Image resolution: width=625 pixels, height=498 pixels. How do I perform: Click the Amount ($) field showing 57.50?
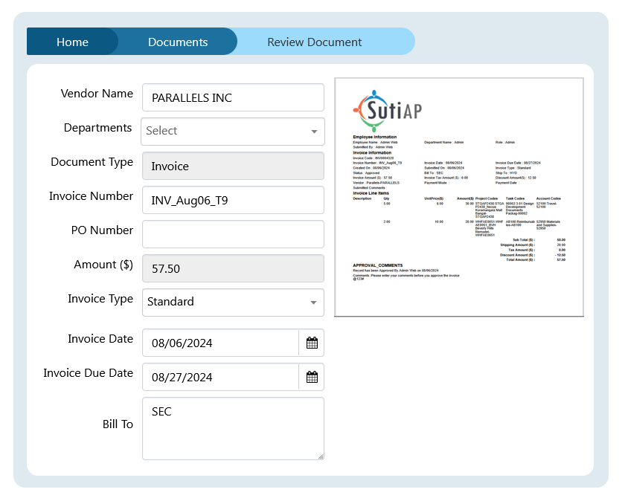click(x=232, y=268)
